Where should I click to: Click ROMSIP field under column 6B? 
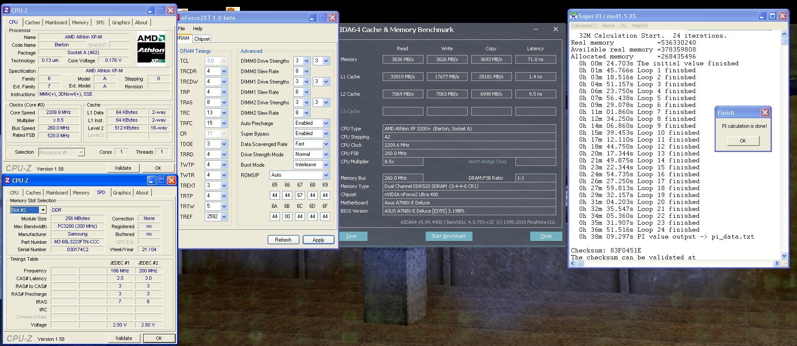[287, 217]
